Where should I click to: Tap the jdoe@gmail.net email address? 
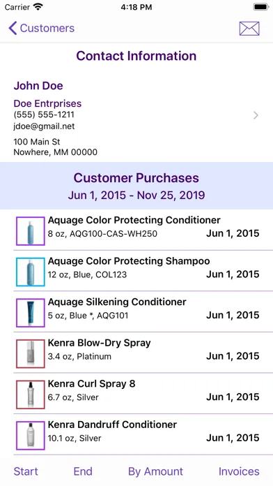tap(44, 126)
